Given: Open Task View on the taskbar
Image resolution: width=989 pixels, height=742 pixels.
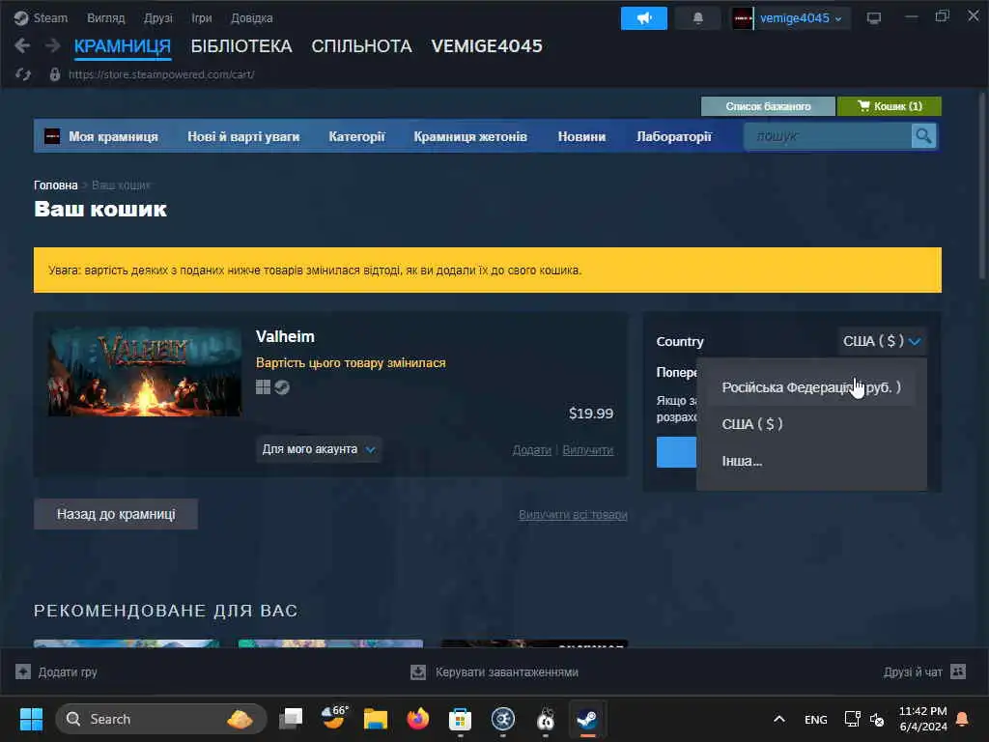Looking at the screenshot, I should click(291, 719).
